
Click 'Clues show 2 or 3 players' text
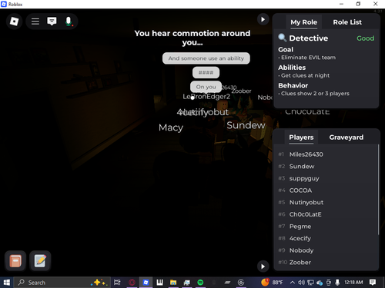point(315,94)
